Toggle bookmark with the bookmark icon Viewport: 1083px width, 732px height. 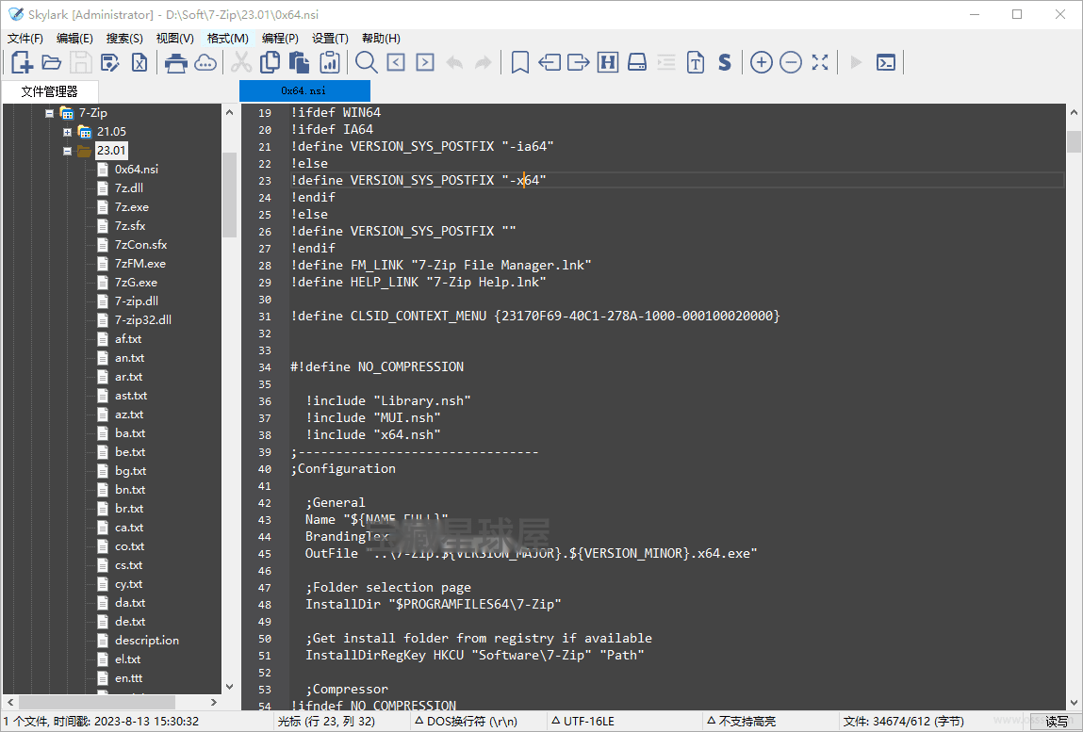pos(520,63)
